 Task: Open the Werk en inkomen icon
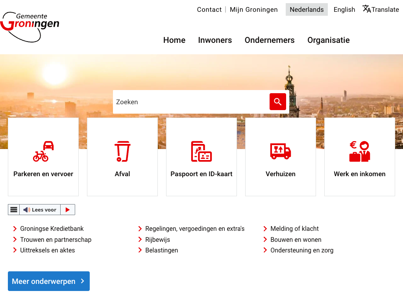(x=360, y=151)
